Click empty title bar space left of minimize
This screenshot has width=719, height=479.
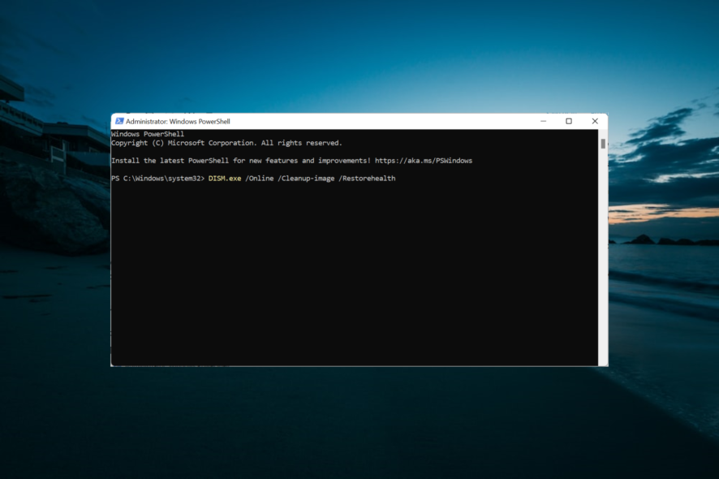[381, 121]
